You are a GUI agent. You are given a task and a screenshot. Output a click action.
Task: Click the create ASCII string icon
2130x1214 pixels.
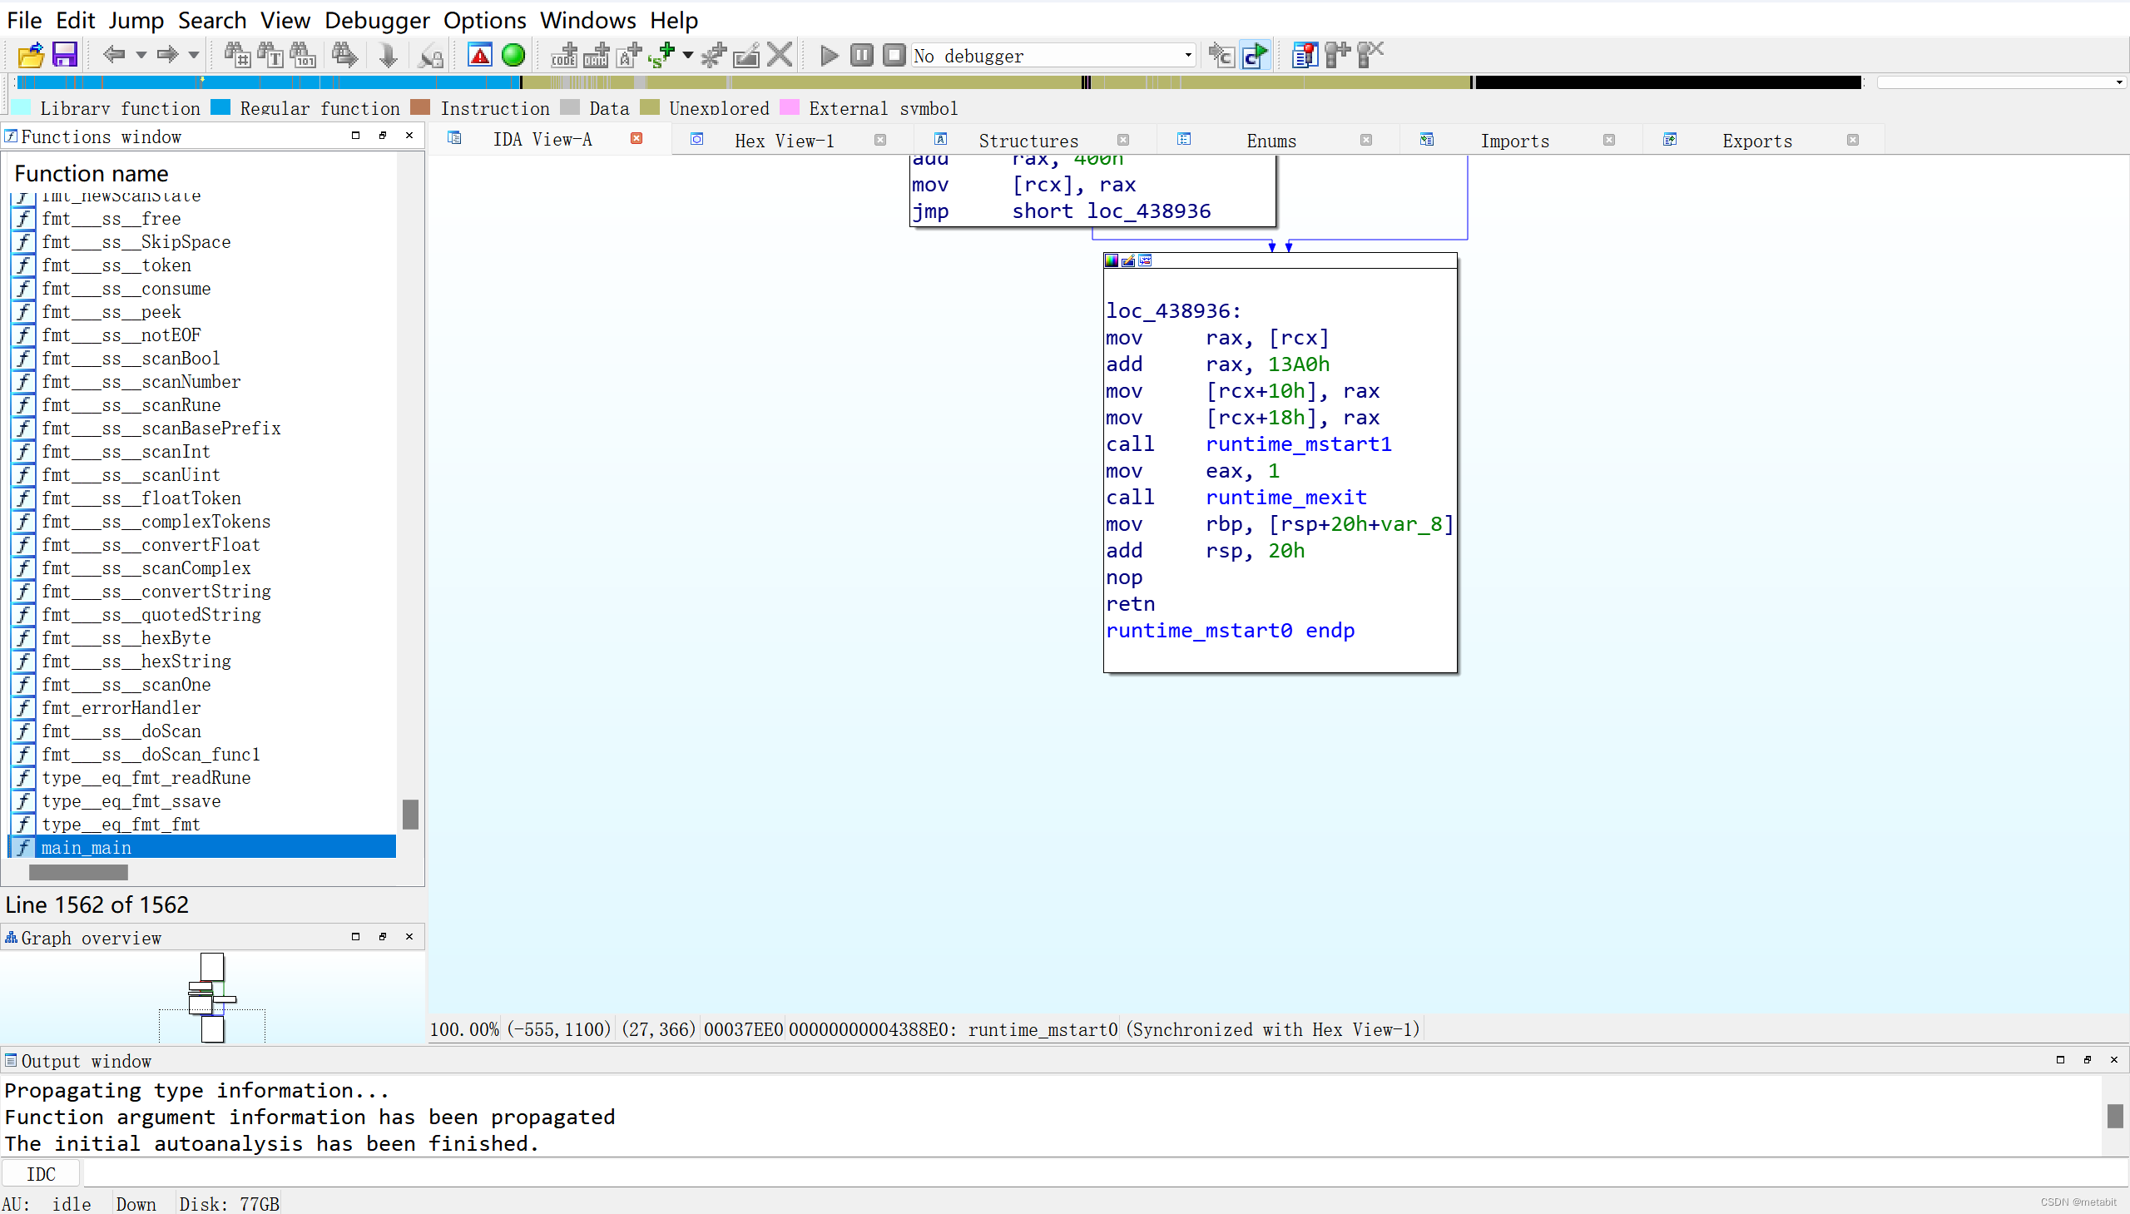pos(628,56)
